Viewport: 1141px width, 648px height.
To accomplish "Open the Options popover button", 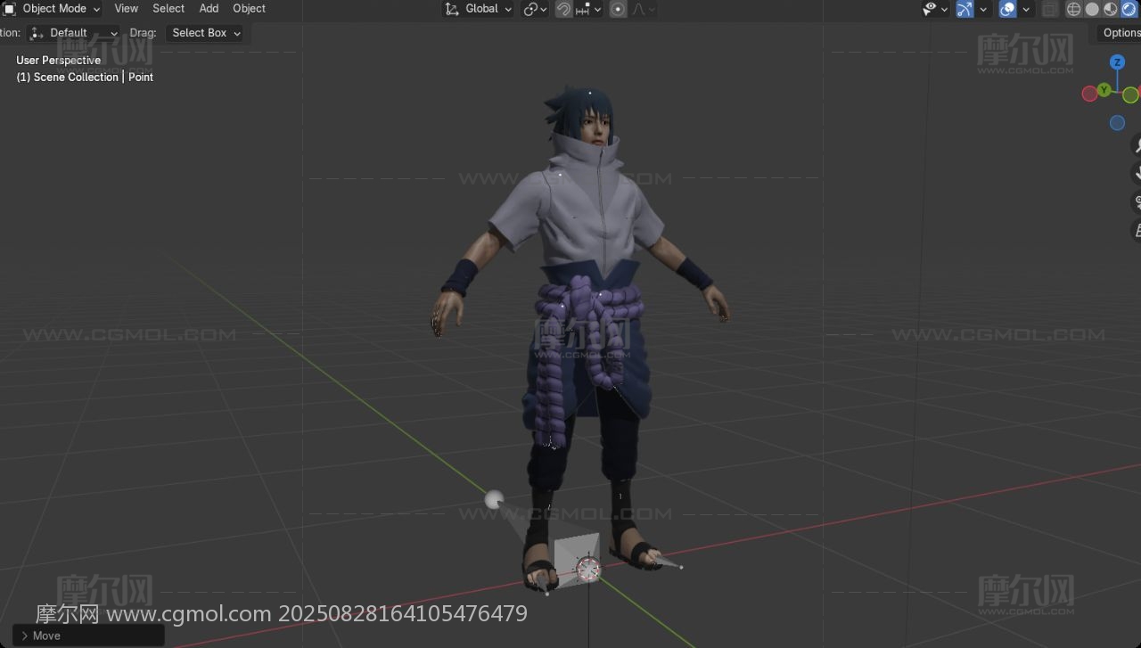I will click(1120, 33).
